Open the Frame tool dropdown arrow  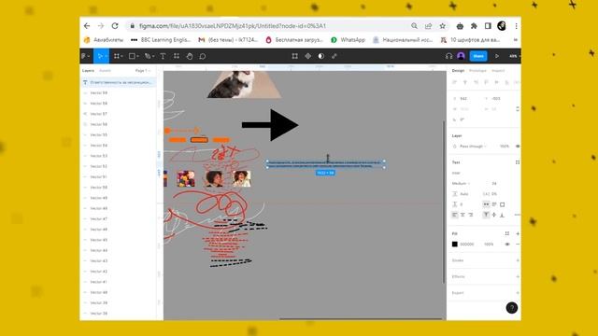pos(121,56)
